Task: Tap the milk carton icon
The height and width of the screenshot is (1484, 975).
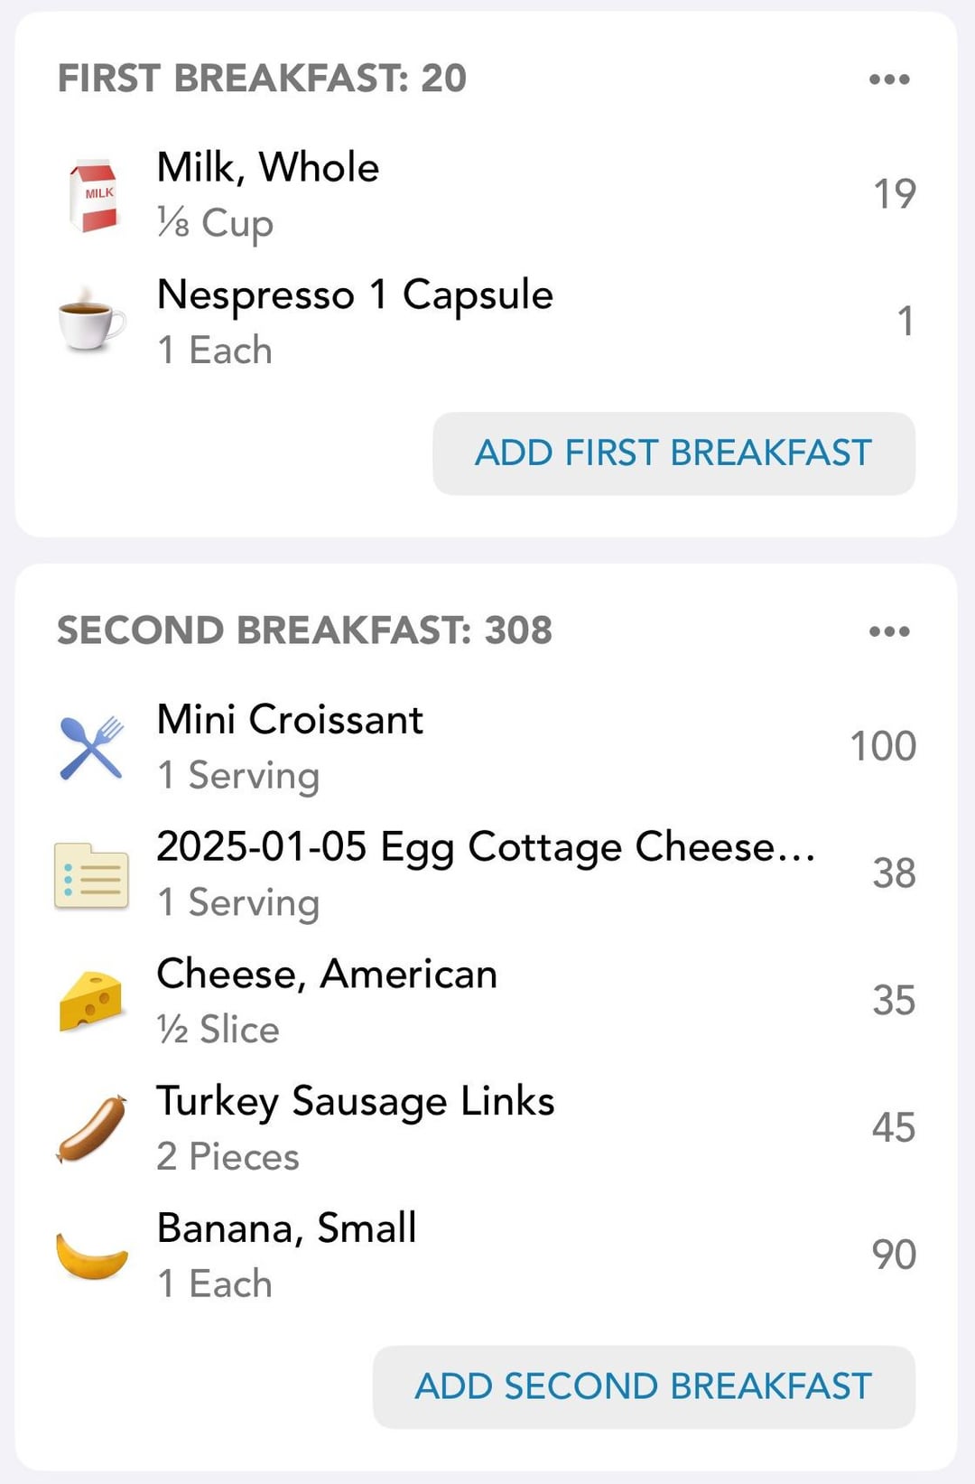Action: [x=93, y=196]
